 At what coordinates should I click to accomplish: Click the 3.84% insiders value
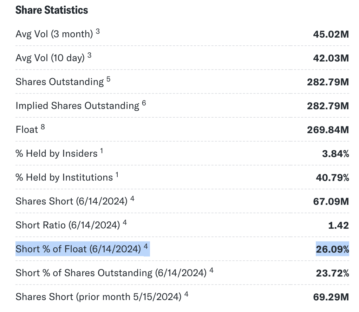tap(335, 154)
